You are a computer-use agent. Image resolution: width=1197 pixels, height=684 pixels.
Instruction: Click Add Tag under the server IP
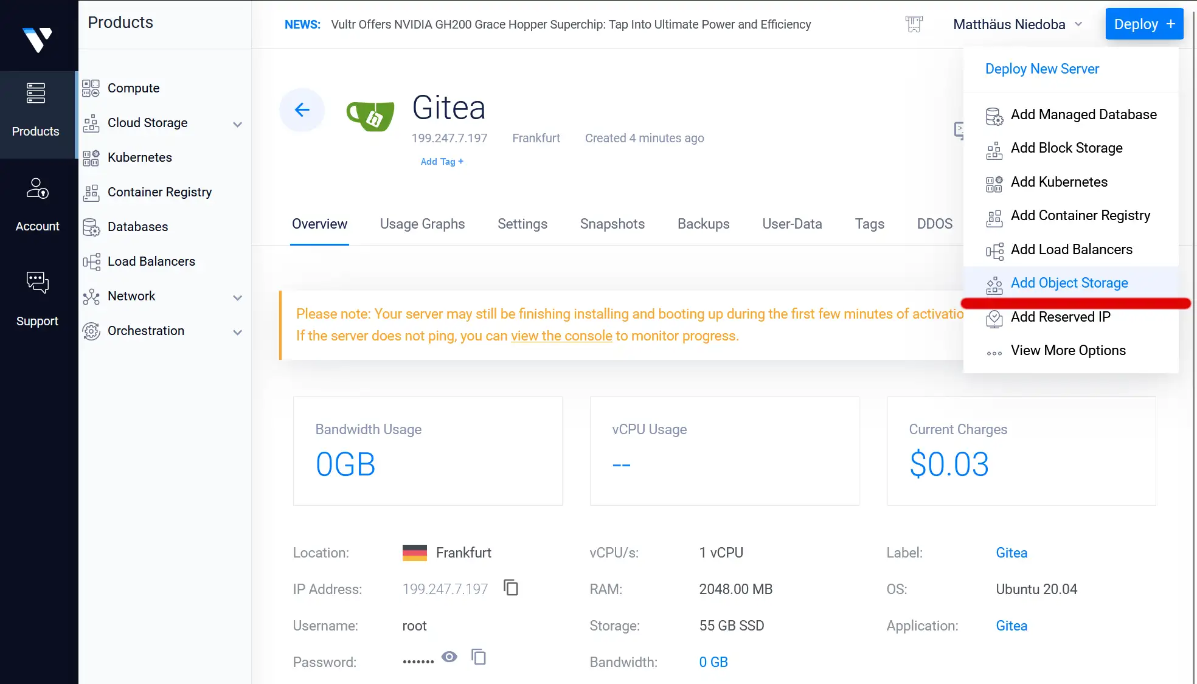(442, 161)
